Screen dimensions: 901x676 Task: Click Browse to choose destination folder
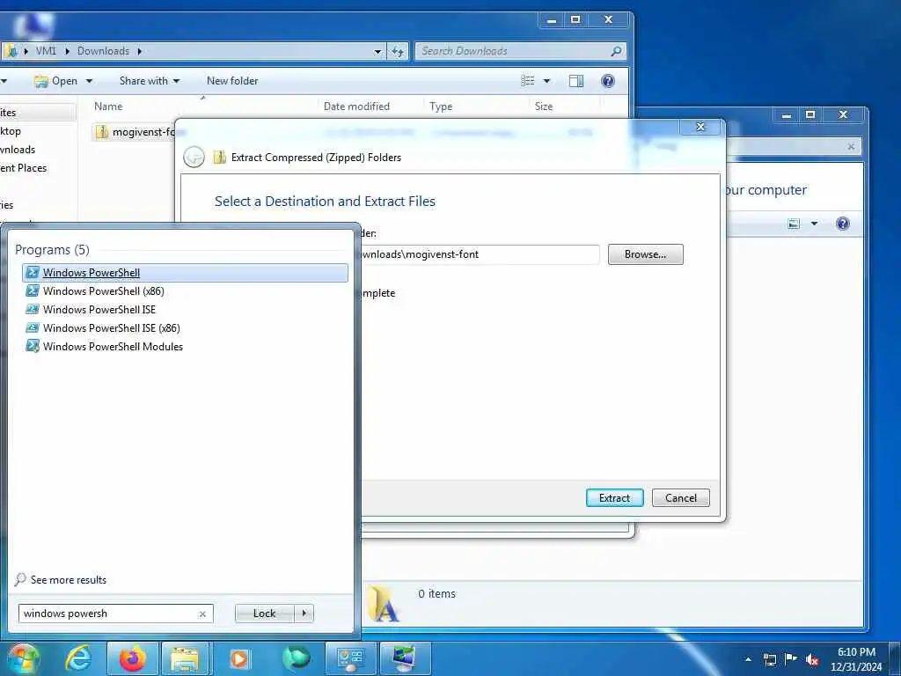coord(645,254)
